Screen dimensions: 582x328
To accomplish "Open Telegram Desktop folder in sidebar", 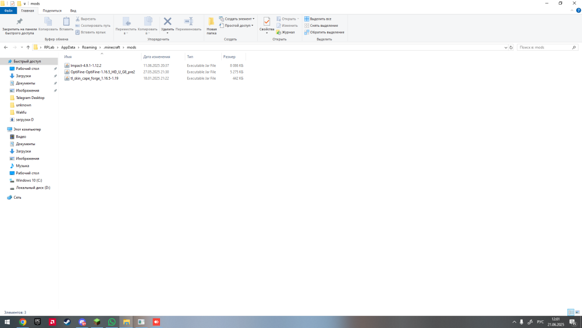I will [30, 98].
